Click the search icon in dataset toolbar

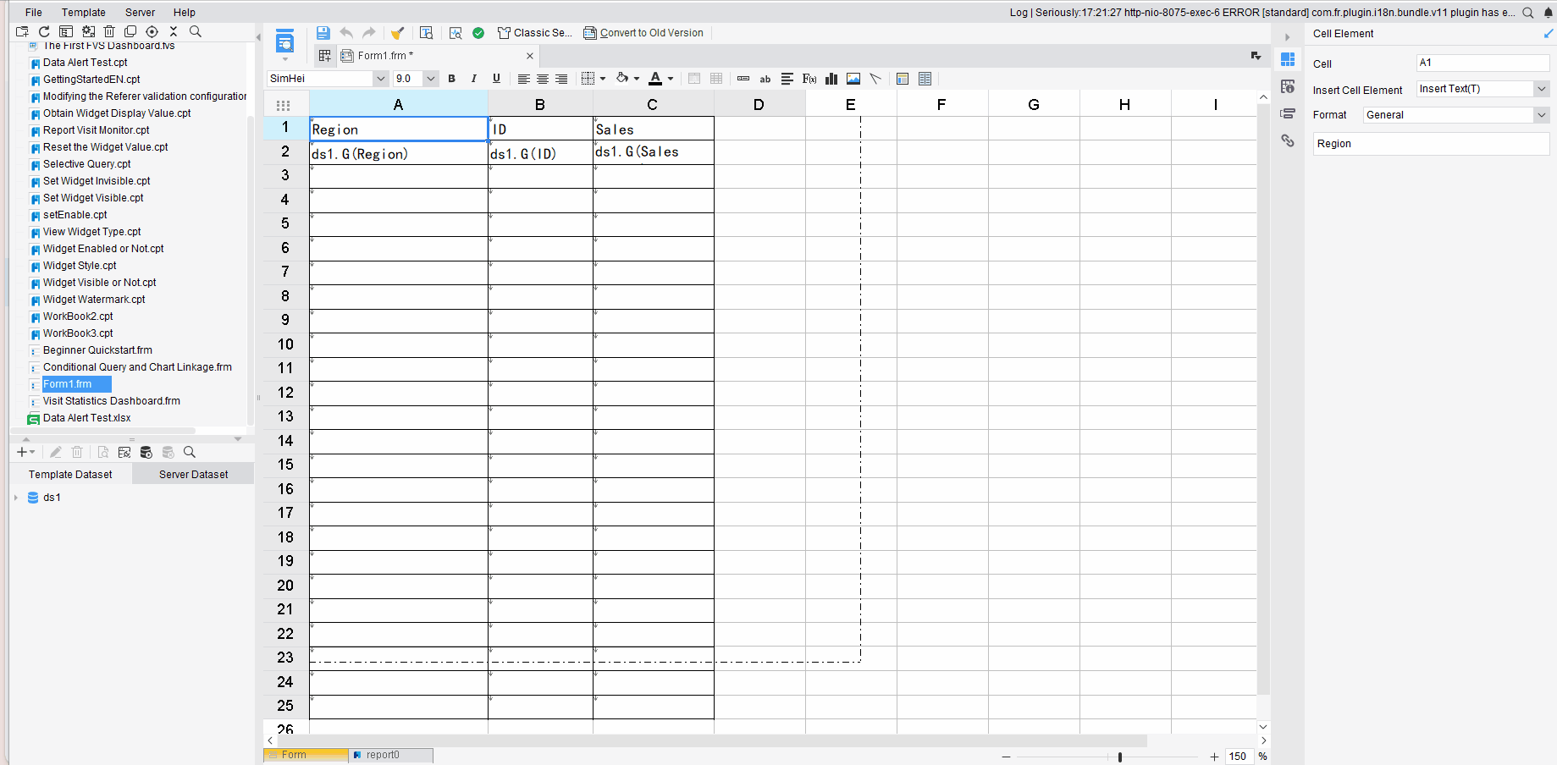[190, 453]
